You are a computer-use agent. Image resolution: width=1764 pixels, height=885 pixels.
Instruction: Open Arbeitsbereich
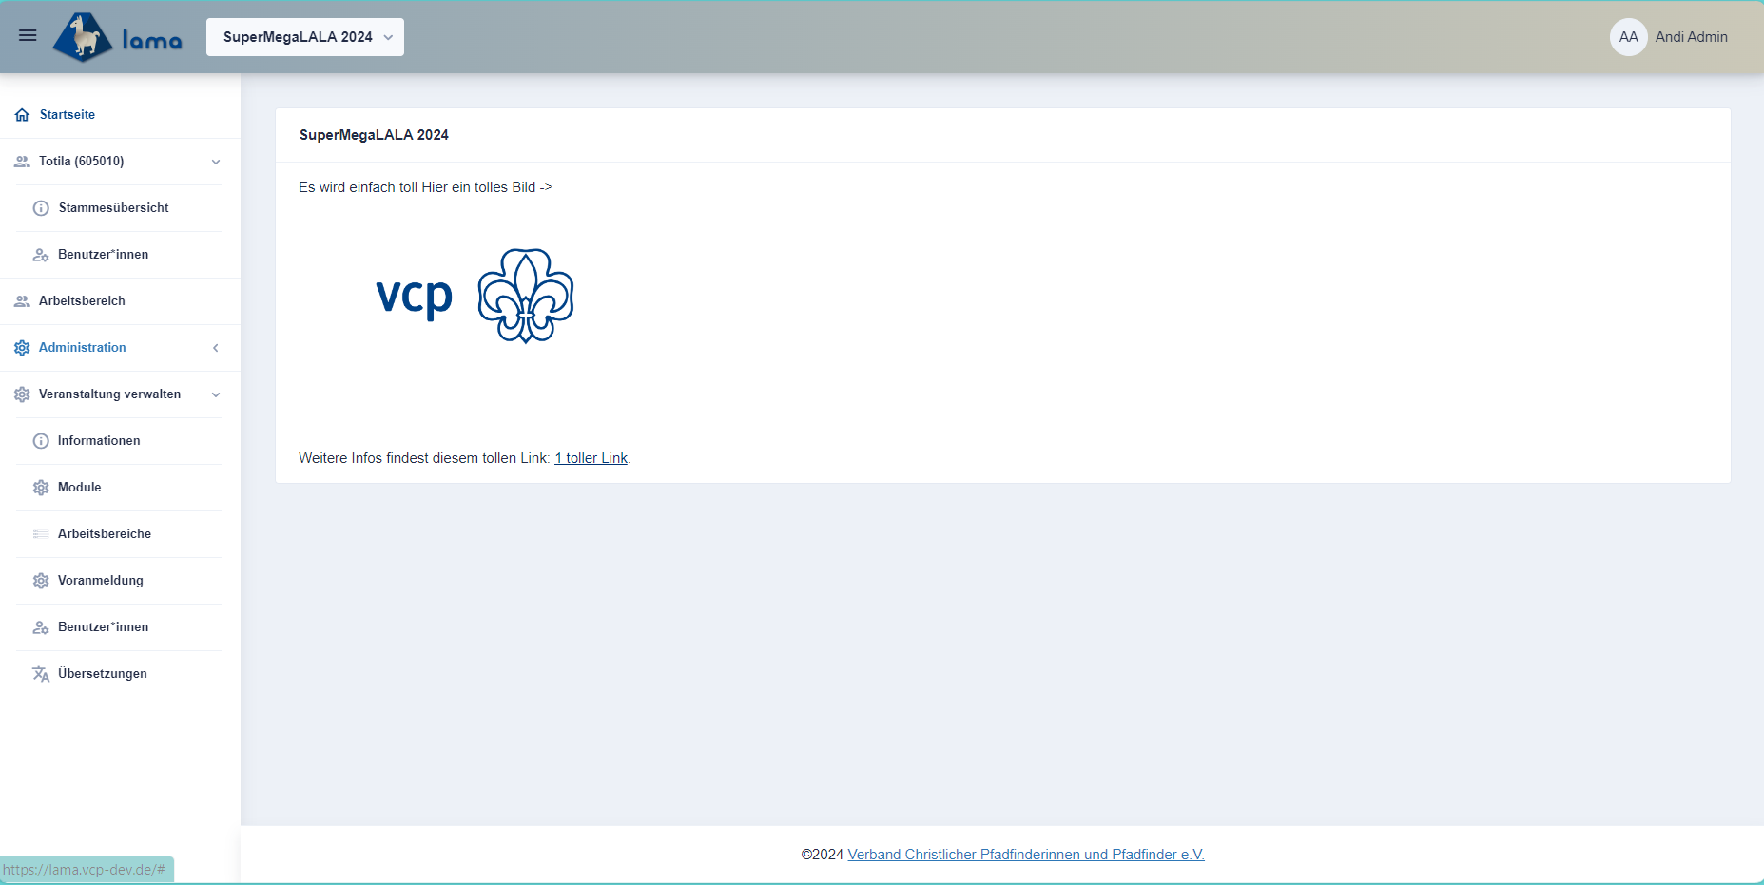[x=83, y=301]
